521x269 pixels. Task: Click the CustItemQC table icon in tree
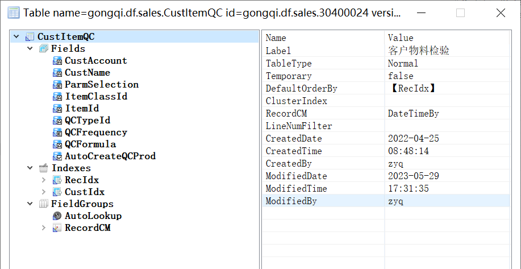(x=30, y=36)
